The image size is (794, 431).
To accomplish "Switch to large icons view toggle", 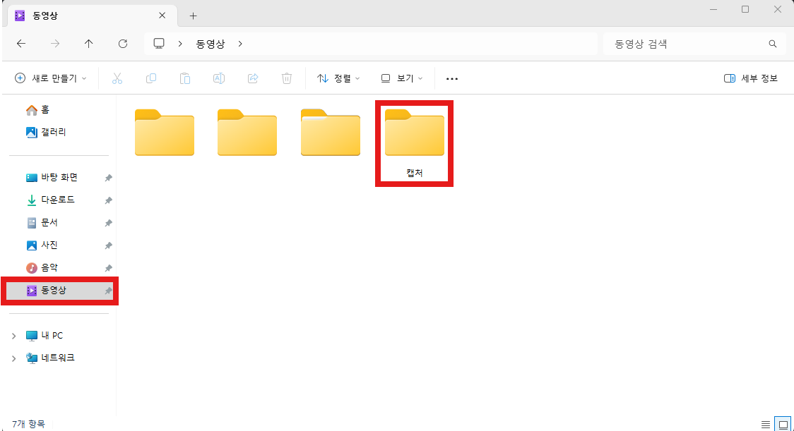I will pos(783,424).
